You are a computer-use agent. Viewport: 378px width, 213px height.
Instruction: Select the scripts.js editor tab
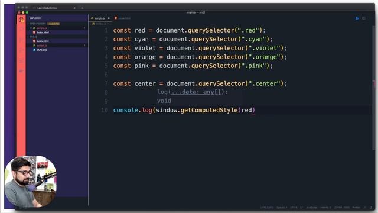[100, 18]
